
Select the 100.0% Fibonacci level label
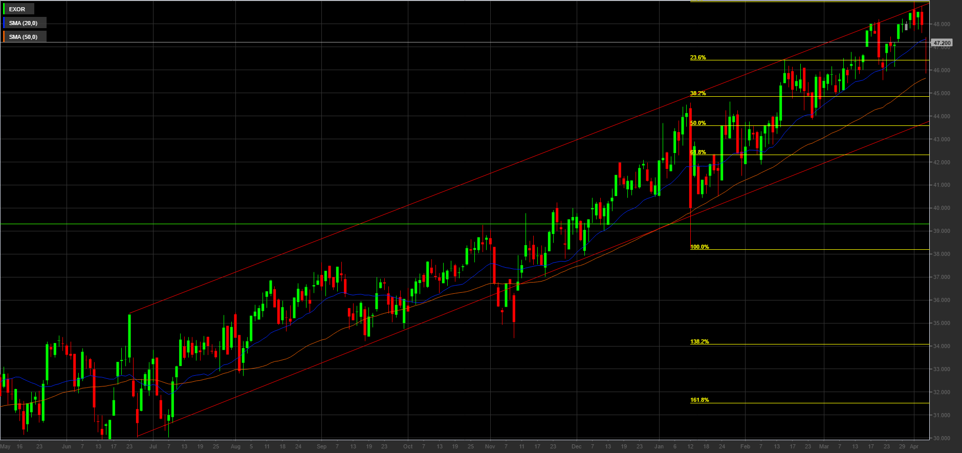[699, 247]
